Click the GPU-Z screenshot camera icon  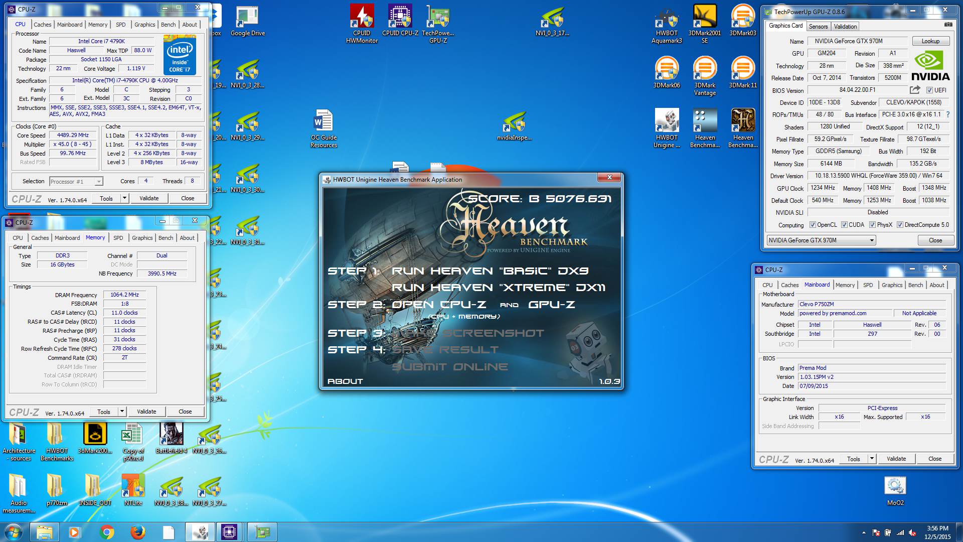948,25
